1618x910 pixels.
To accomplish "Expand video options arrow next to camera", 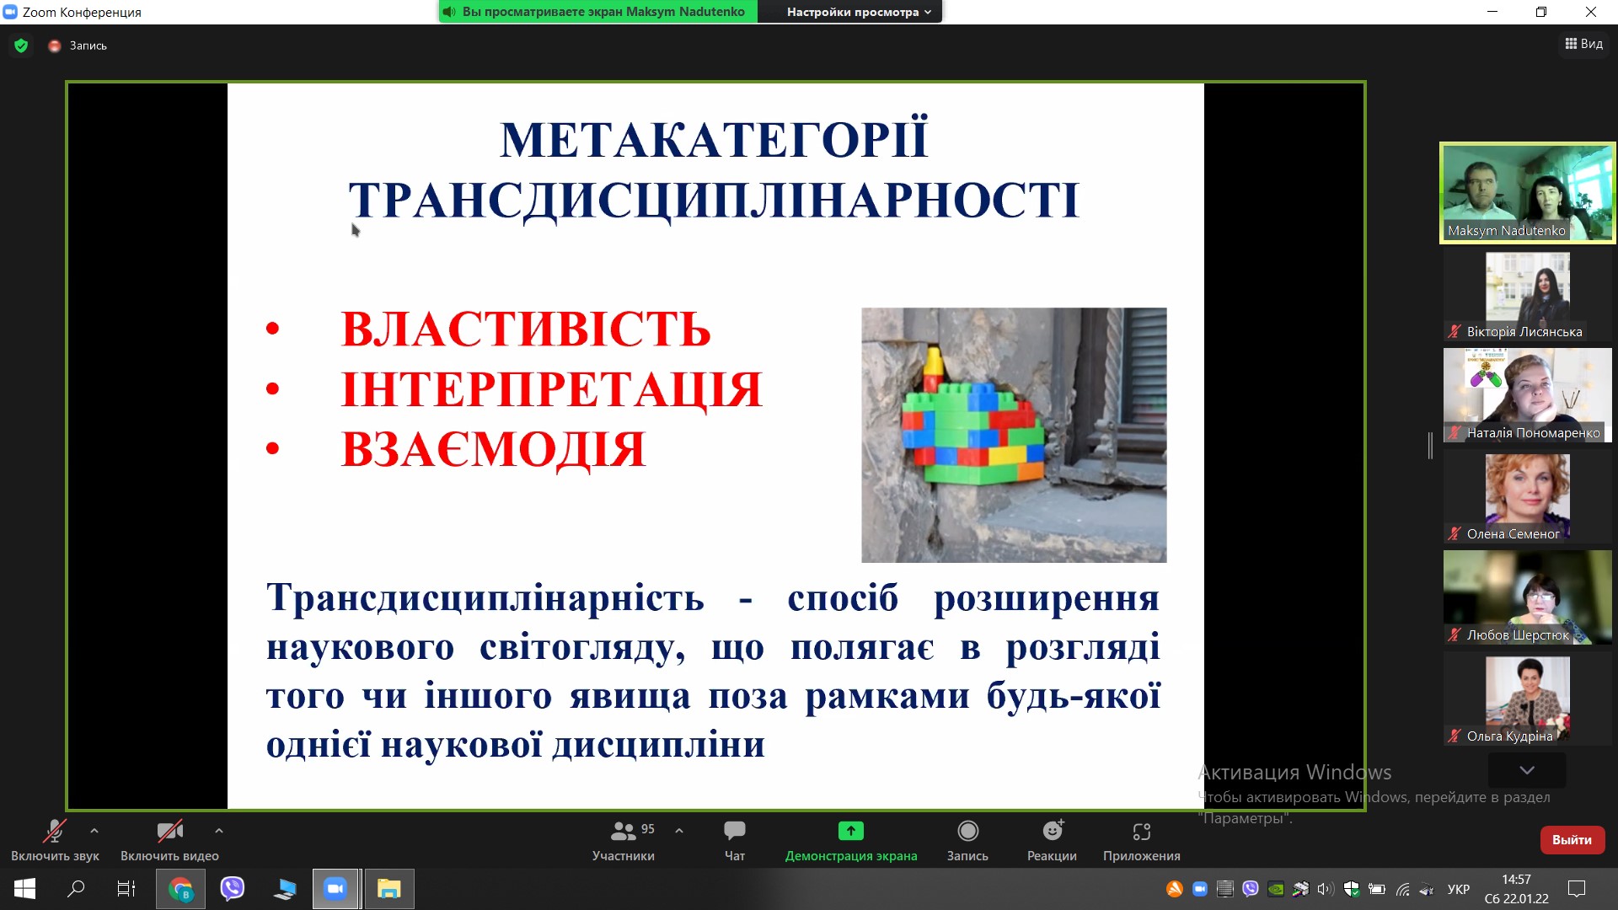I will (219, 831).
